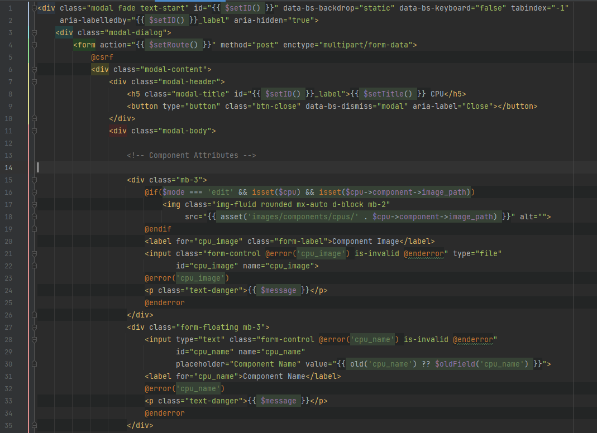Collapse the cpu_name input fold on line 28

point(34,339)
